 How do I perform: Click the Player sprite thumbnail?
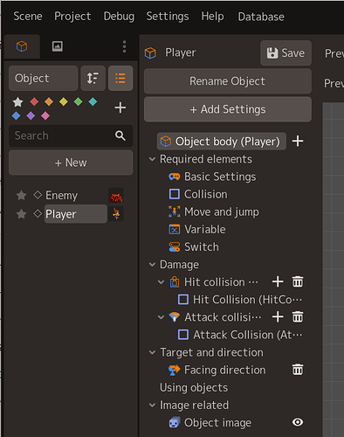coord(116,214)
